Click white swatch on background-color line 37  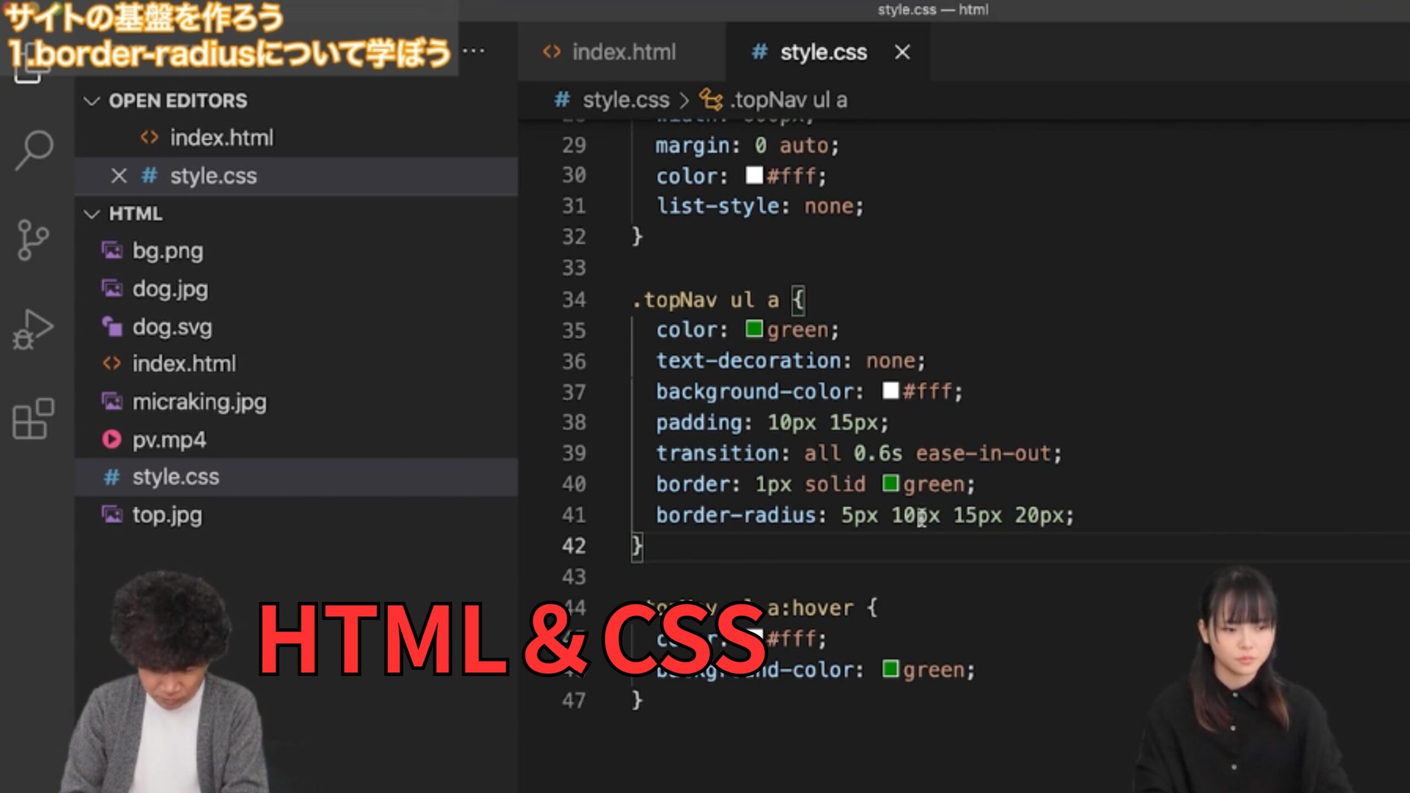pos(890,391)
